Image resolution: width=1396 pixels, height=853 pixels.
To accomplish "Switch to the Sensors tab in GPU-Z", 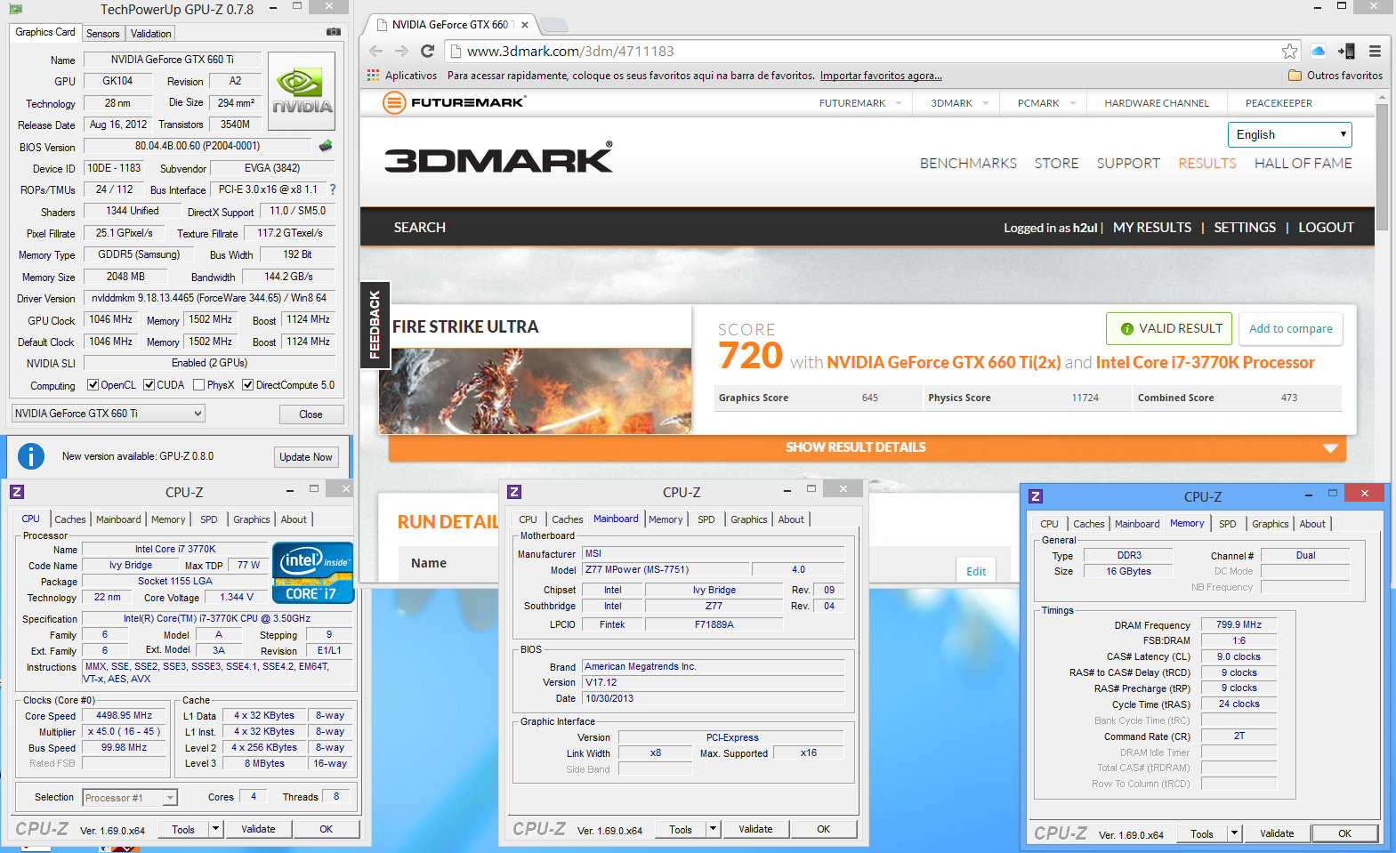I will (x=103, y=34).
